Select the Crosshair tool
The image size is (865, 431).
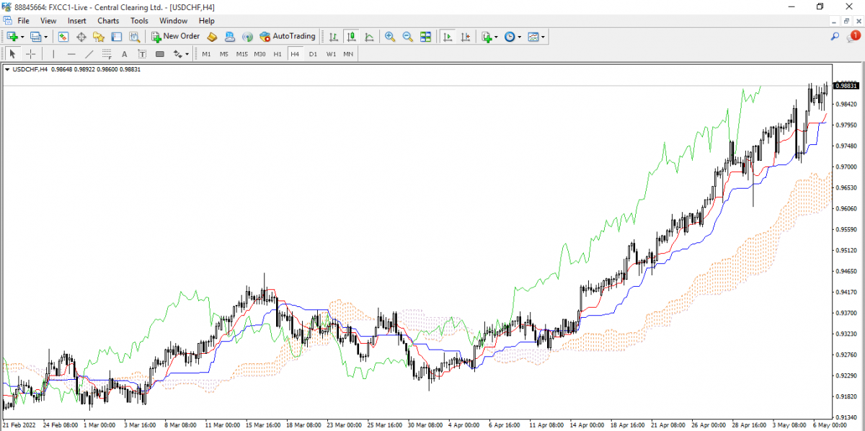click(30, 54)
